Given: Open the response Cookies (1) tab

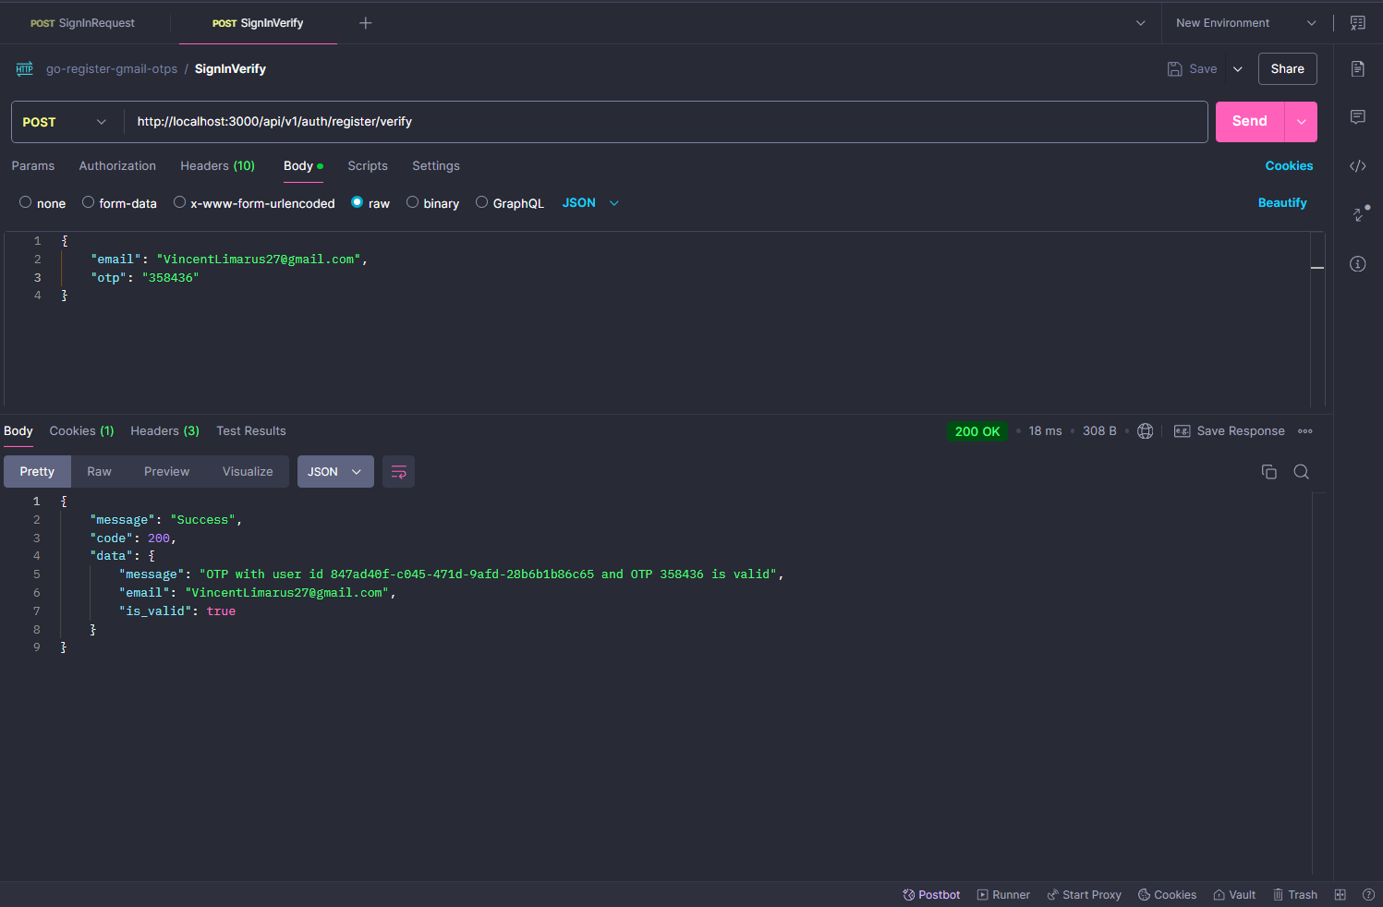Looking at the screenshot, I should [x=81, y=431].
